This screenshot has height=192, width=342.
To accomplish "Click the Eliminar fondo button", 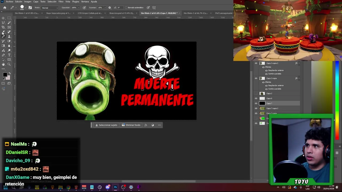I will 131,125.
